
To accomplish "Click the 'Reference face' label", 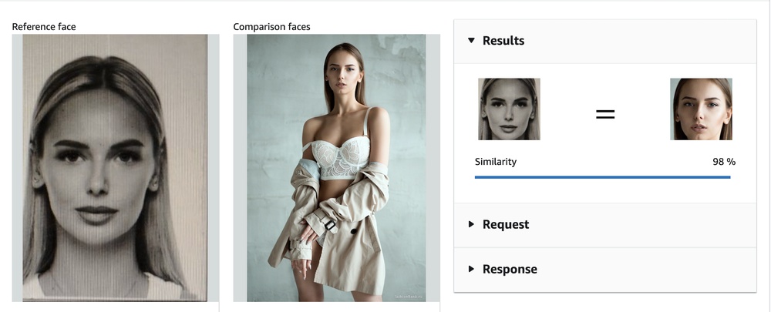I will point(44,26).
